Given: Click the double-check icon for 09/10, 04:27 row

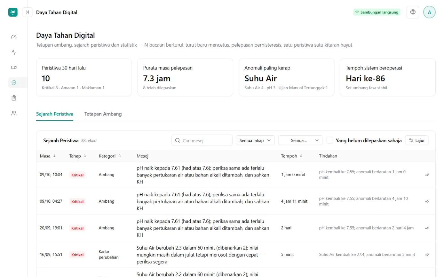Looking at the screenshot, I should (x=427, y=201).
